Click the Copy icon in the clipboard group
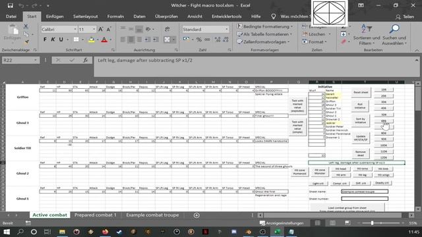The image size is (422, 237). (26, 34)
